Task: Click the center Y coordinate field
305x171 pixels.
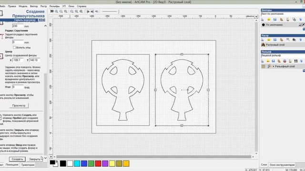Action: [x=35, y=60]
